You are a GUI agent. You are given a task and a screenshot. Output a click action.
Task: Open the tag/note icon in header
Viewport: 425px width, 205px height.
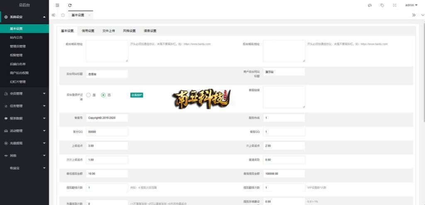[382, 5]
